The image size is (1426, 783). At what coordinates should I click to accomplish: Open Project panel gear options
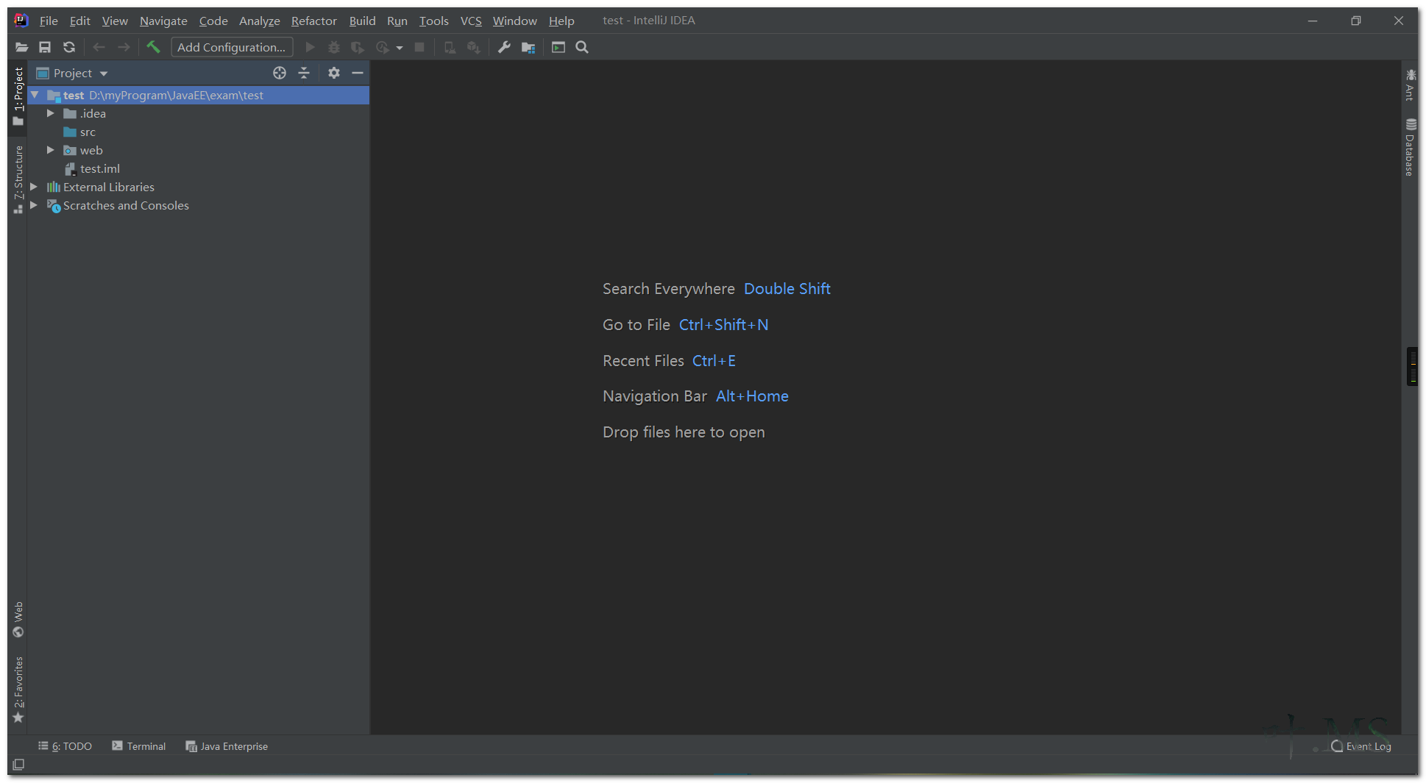334,73
